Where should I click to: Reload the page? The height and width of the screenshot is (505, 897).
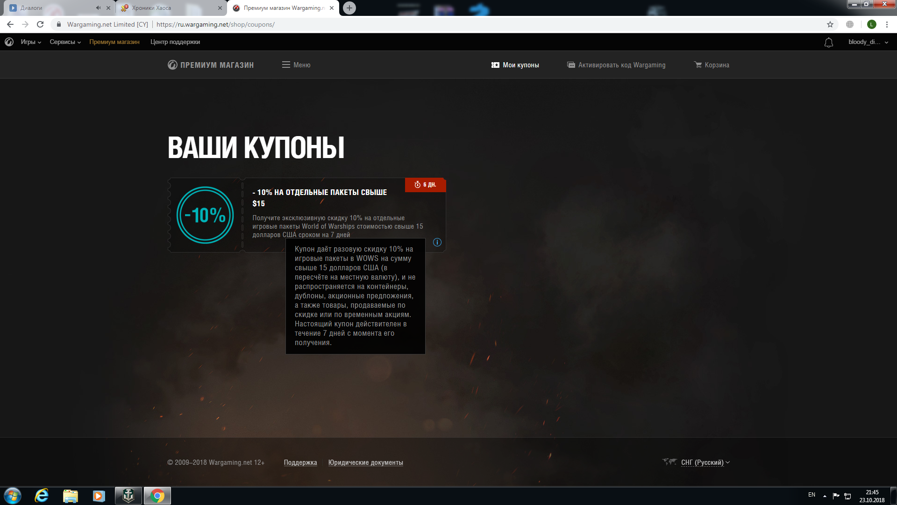[x=40, y=24]
